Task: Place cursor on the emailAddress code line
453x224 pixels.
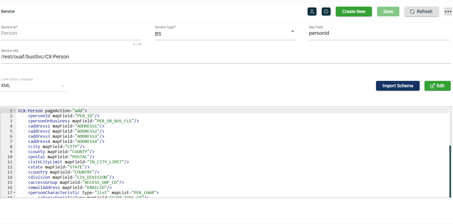Action: point(70,188)
